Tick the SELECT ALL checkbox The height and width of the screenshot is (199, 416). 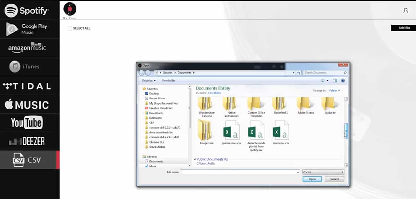[70, 28]
